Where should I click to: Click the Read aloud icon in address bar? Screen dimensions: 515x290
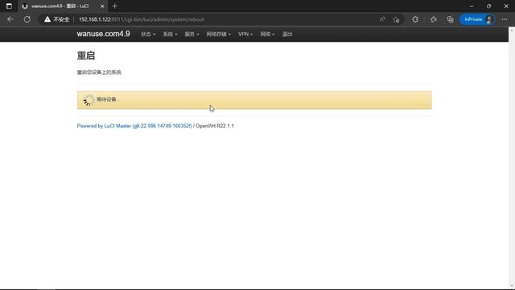[382, 19]
